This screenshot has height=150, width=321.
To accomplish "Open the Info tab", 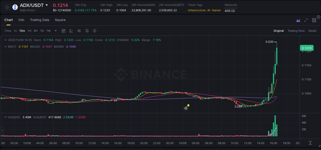I will pos(21,20).
